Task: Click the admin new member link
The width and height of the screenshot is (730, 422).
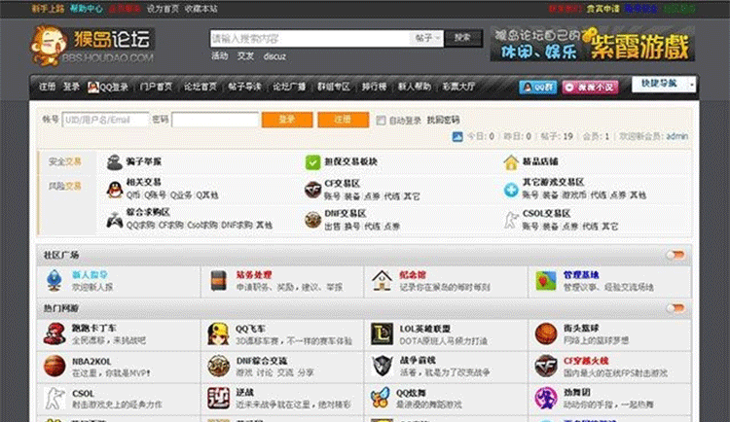Action: [x=676, y=136]
